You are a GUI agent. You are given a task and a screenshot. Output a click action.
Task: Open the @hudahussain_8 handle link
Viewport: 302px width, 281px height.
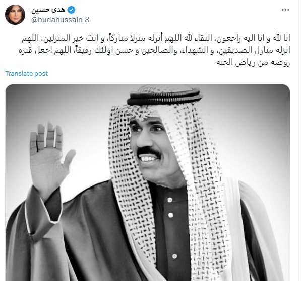(x=61, y=20)
